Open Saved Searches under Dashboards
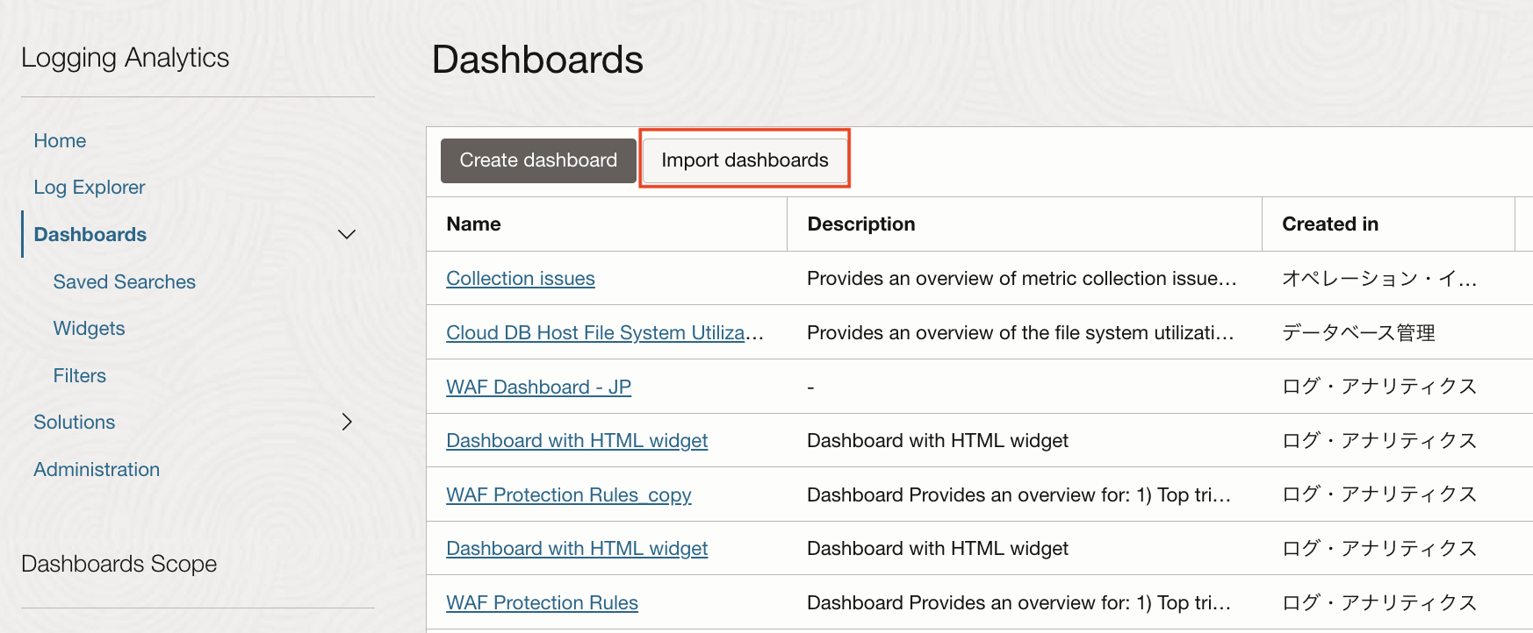The width and height of the screenshot is (1533, 633). point(124,281)
